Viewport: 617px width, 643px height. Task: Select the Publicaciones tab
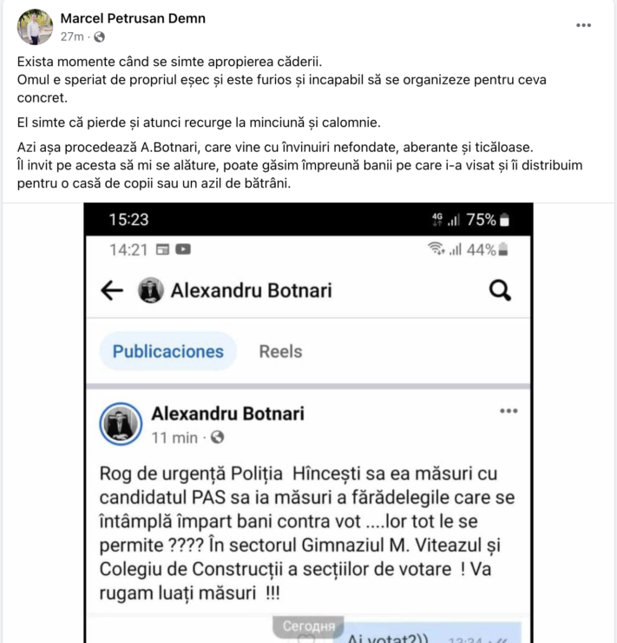click(167, 351)
